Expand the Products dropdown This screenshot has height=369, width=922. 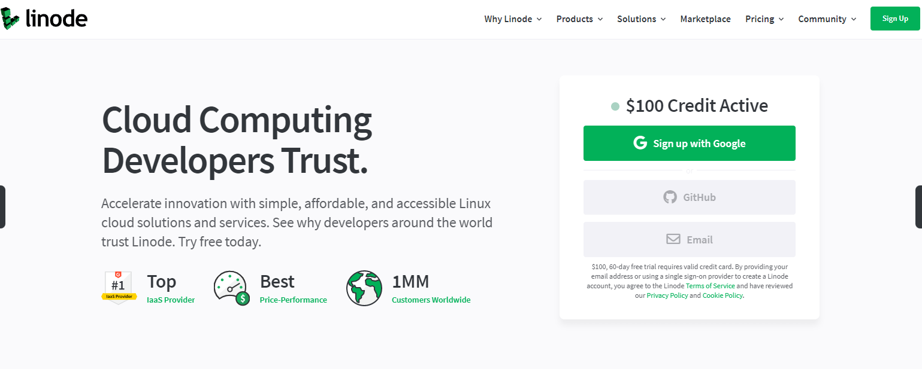[579, 19]
